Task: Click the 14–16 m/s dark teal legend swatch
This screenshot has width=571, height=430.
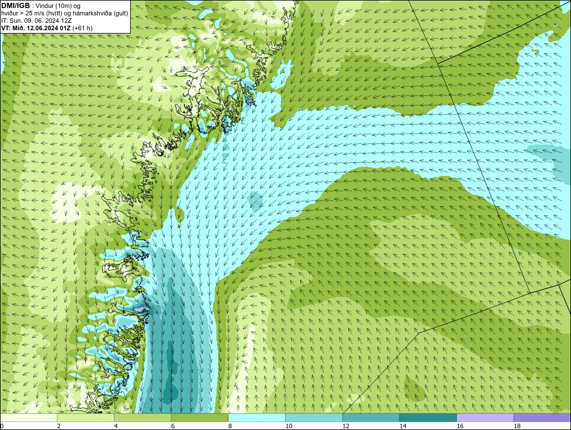Action: point(428,417)
